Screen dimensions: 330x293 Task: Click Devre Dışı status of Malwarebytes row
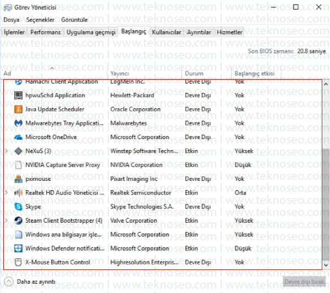[x=198, y=123]
